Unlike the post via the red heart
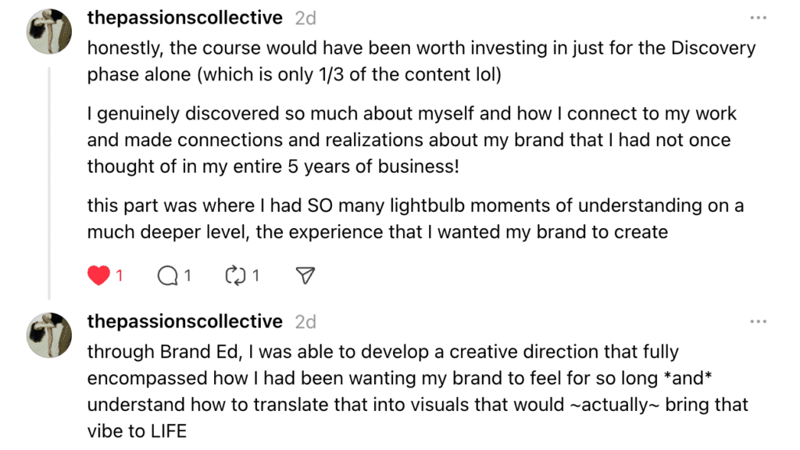This screenshot has width=800, height=450. coord(98,275)
